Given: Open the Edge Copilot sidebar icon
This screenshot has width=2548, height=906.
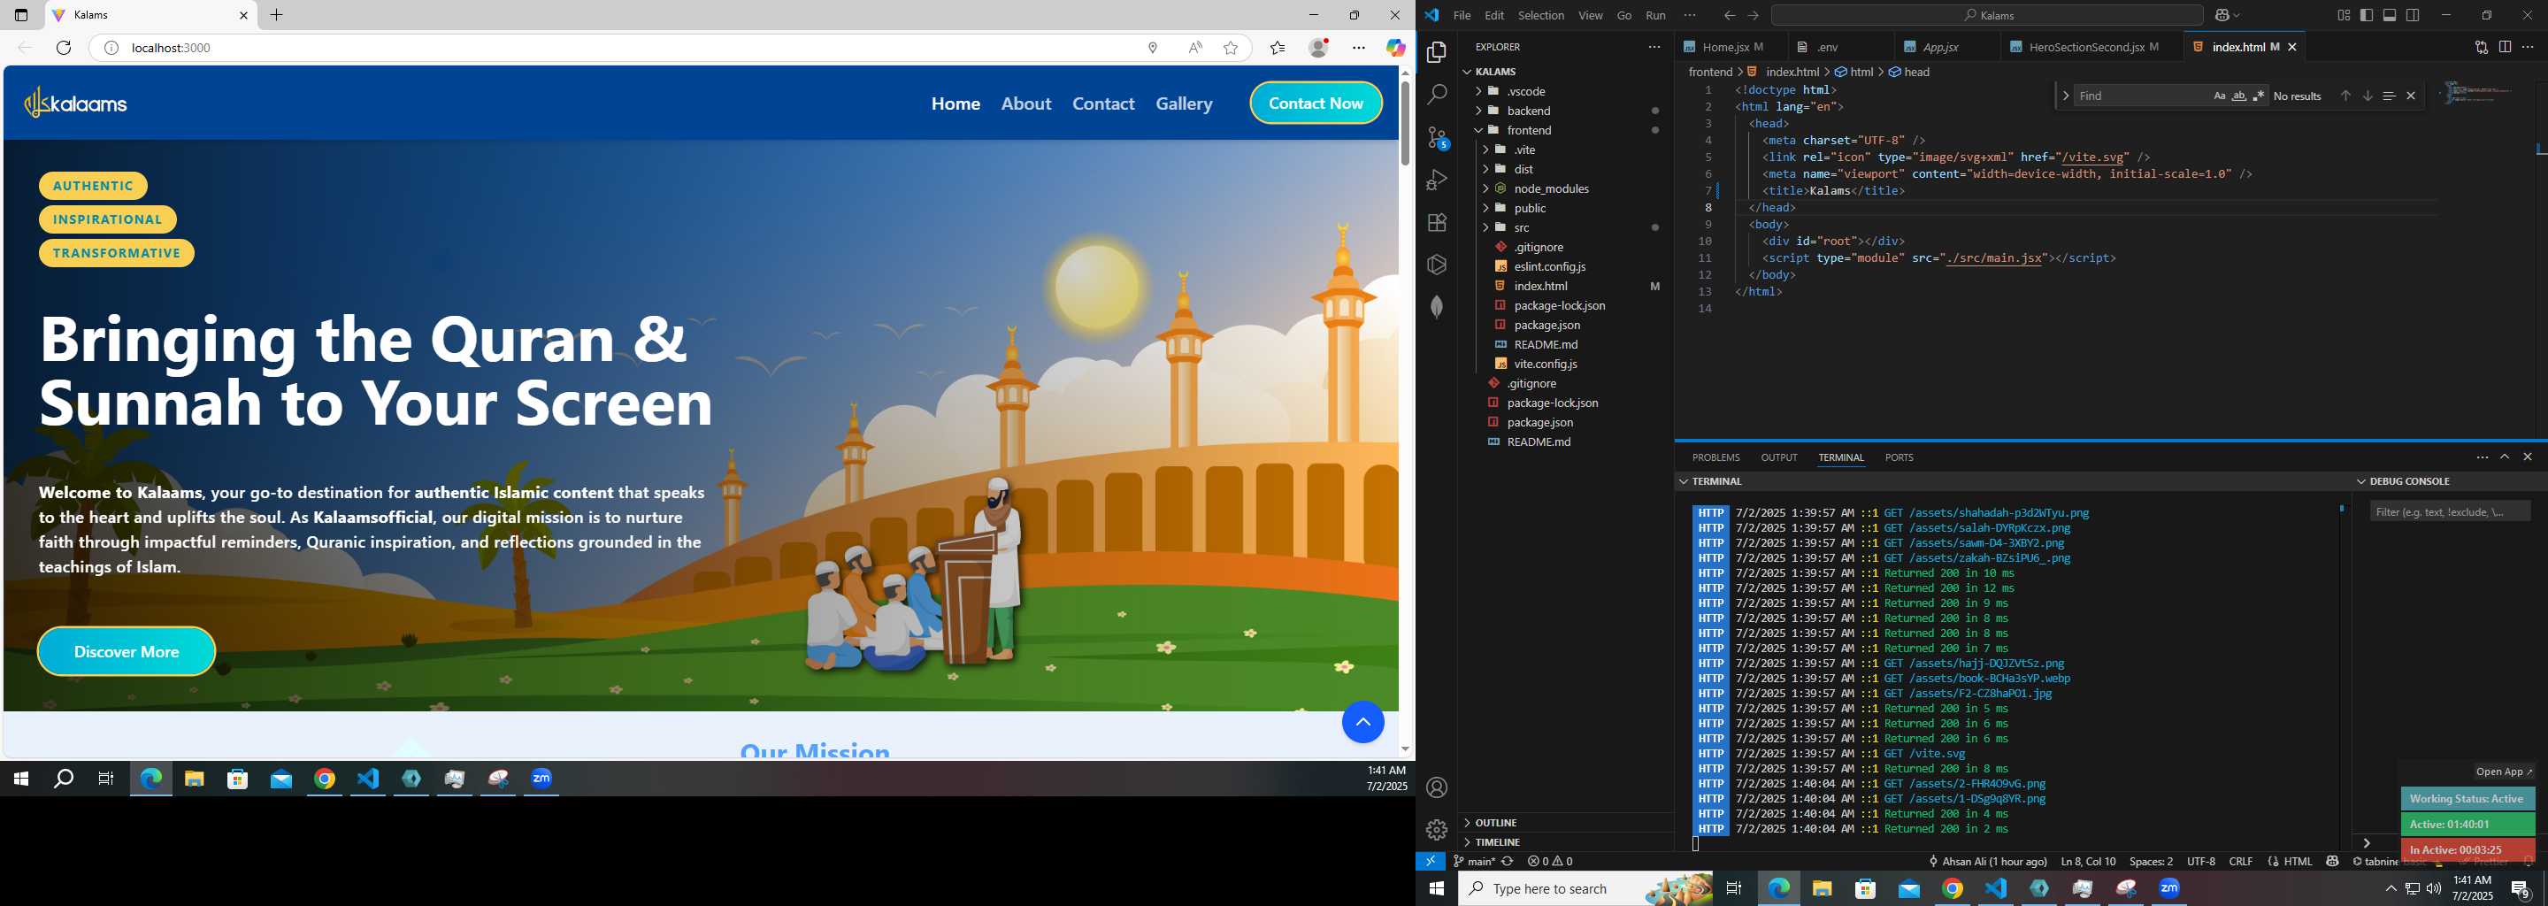Looking at the screenshot, I should click(1396, 48).
